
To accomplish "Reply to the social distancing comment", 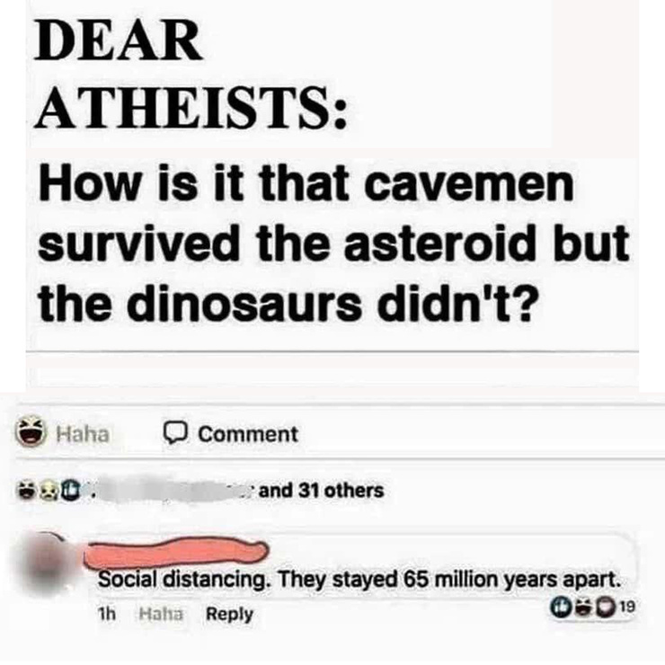I will [229, 615].
